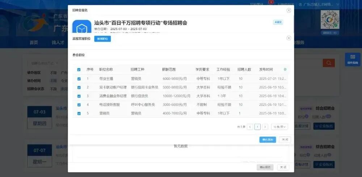Viewport: 362px width, 177px height.
Task: Click the 确认添加 button
Action: tap(268, 140)
